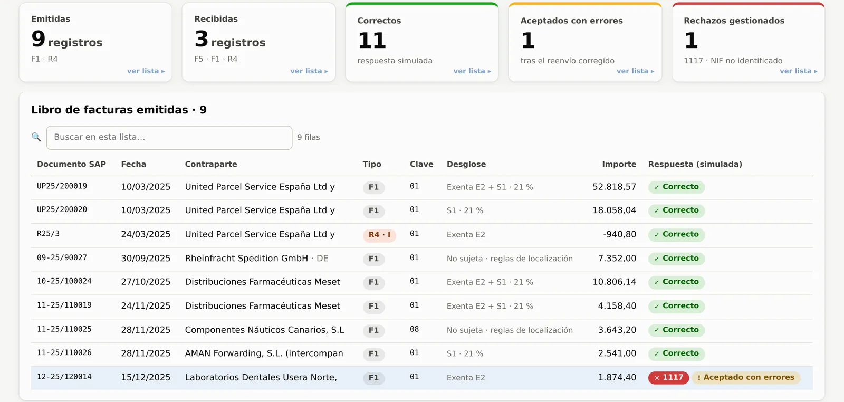The image size is (844, 402).
Task: Click the 'Clave' column header
Action: pyautogui.click(x=421, y=164)
